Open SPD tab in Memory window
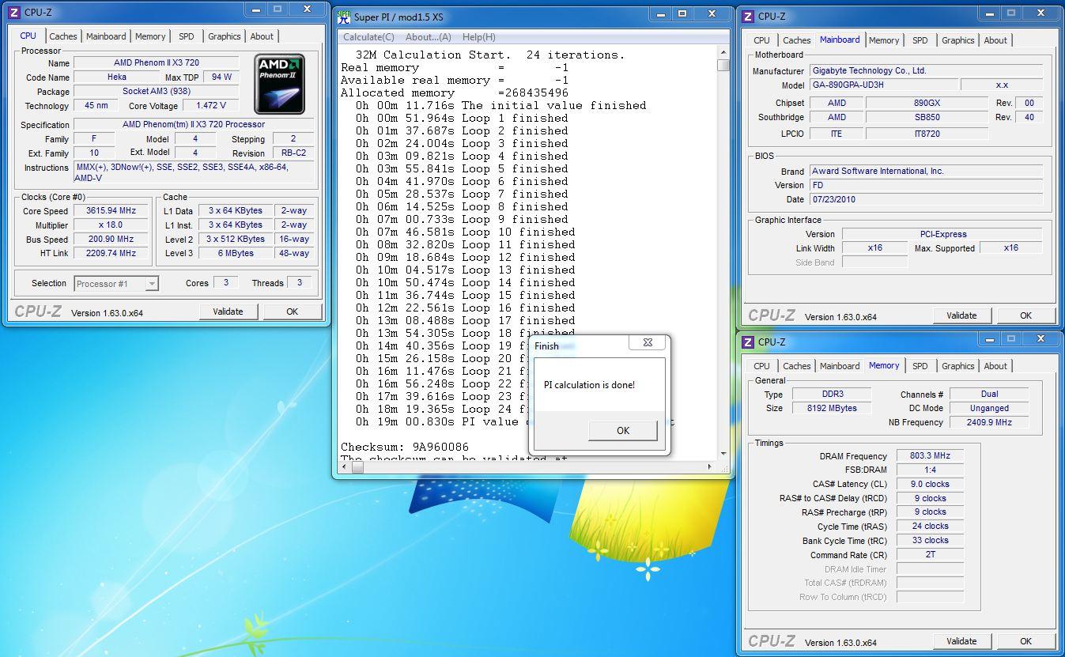Viewport: 1065px width, 657px height. click(x=920, y=366)
